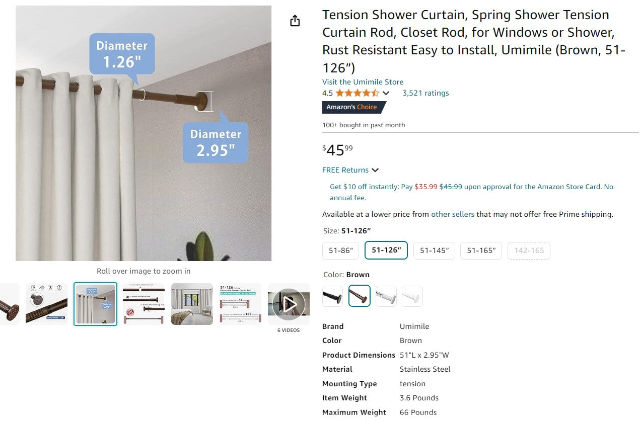The image size is (641, 421).
Task: Select size 51-145 inches
Action: pos(434,250)
